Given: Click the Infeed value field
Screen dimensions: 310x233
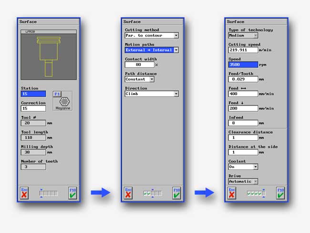Looking at the screenshot, I should tap(243, 123).
